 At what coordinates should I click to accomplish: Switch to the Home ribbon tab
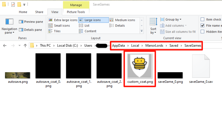click(23, 12)
